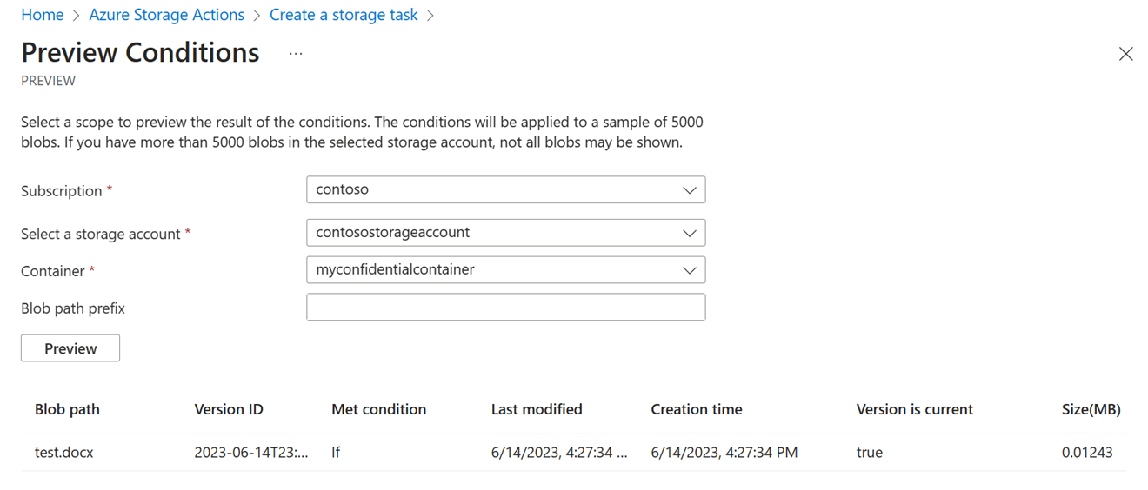Click the 0.01243 size value
The image size is (1148, 490).
pyautogui.click(x=1087, y=453)
